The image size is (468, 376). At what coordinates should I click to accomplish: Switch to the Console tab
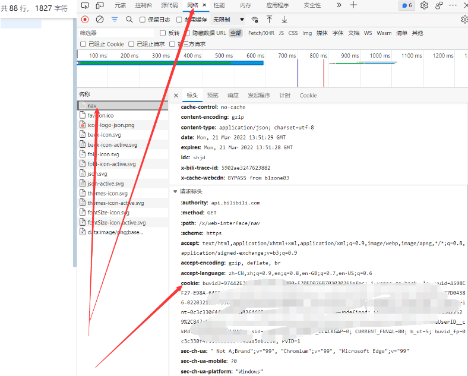144,5
